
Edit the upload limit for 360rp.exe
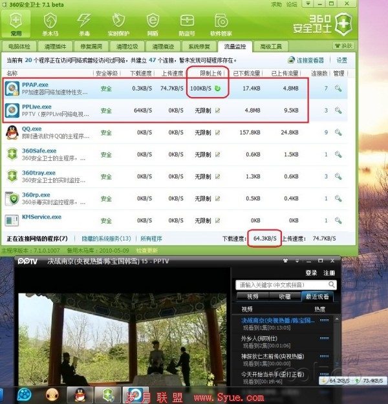217,198
